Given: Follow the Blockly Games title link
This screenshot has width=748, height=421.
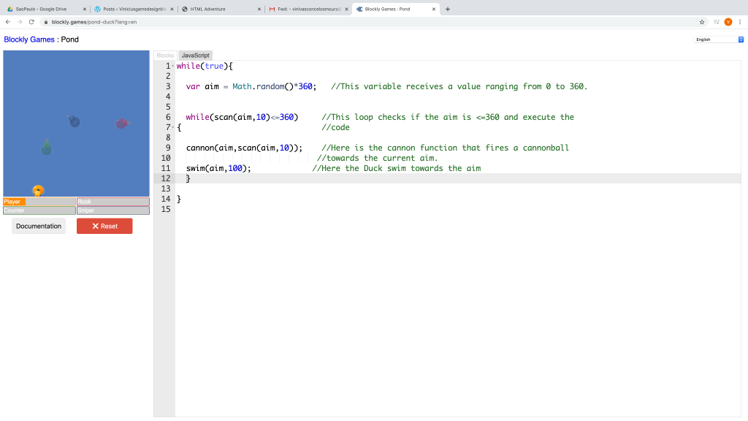Looking at the screenshot, I should (x=29, y=39).
